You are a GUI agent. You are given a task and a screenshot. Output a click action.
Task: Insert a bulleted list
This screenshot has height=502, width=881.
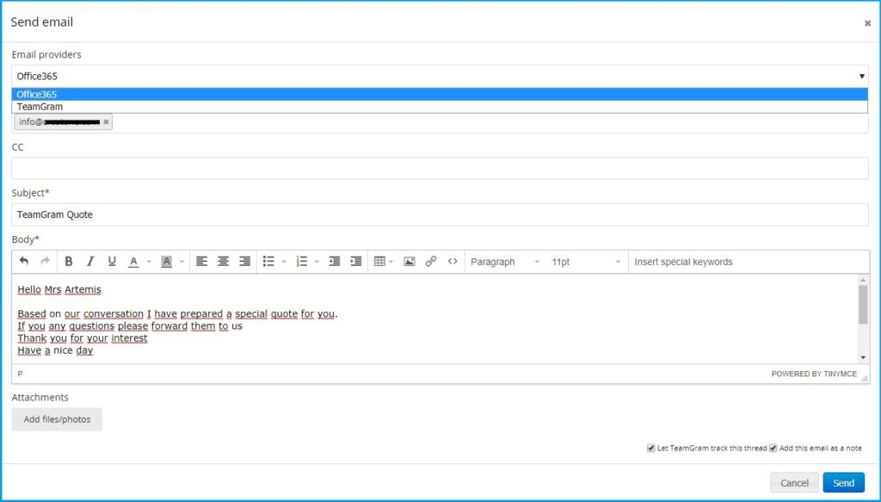coord(268,262)
